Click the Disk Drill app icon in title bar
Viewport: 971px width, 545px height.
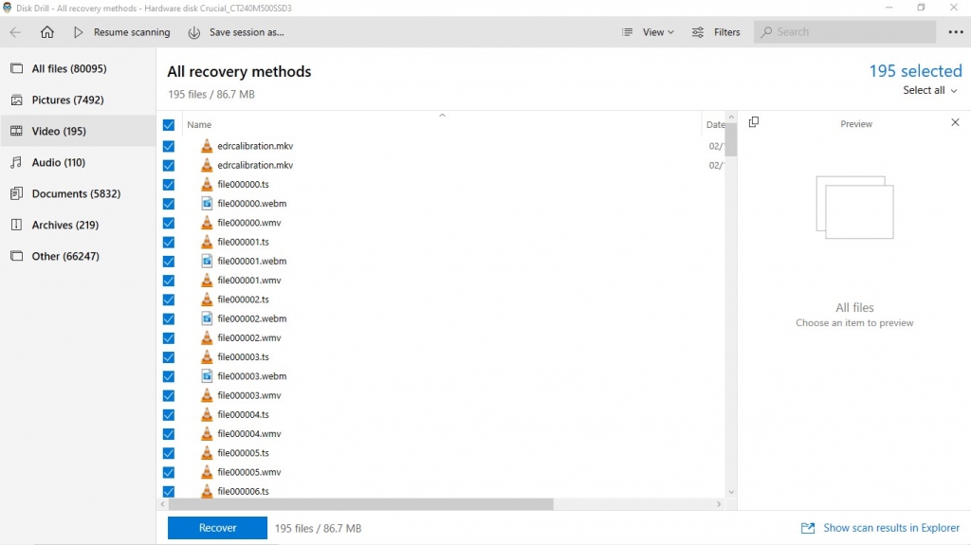point(7,8)
